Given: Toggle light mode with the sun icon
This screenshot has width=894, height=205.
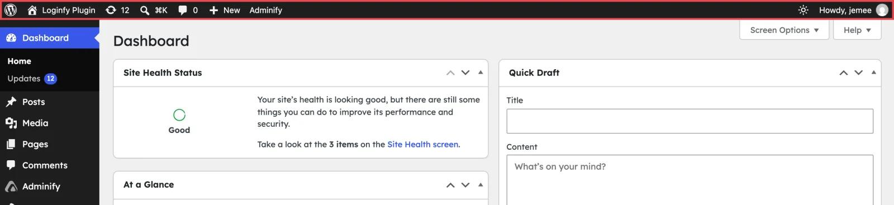Looking at the screenshot, I should pyautogui.click(x=803, y=10).
